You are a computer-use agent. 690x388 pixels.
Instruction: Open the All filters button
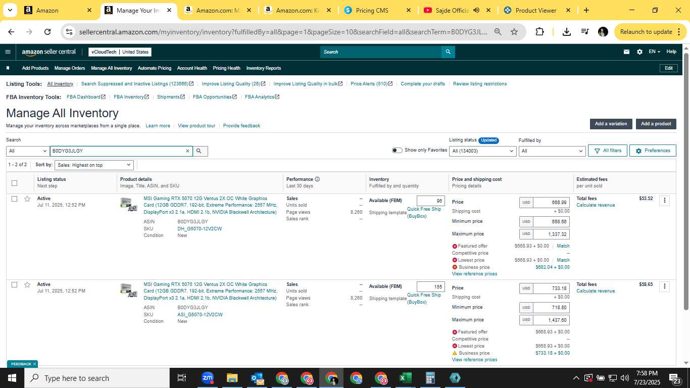[x=608, y=151]
